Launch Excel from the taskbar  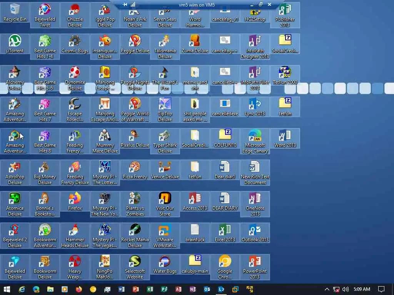pyautogui.click(x=150, y=289)
